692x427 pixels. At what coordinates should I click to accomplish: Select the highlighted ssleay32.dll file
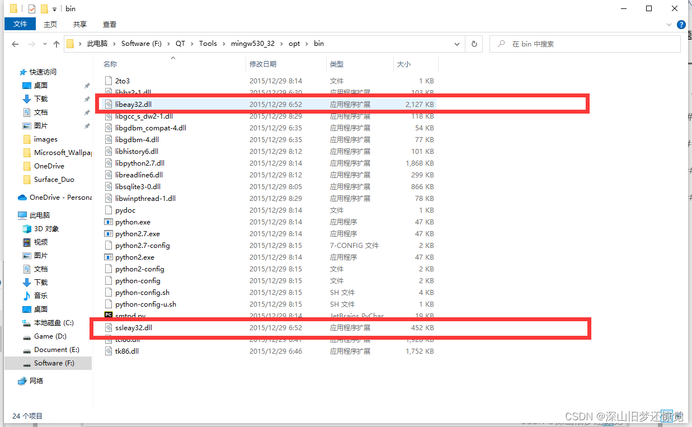pos(134,327)
